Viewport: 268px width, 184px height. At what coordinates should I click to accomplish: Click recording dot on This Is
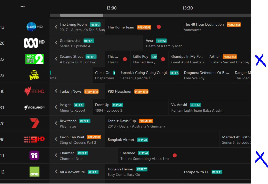(x=125, y=59)
